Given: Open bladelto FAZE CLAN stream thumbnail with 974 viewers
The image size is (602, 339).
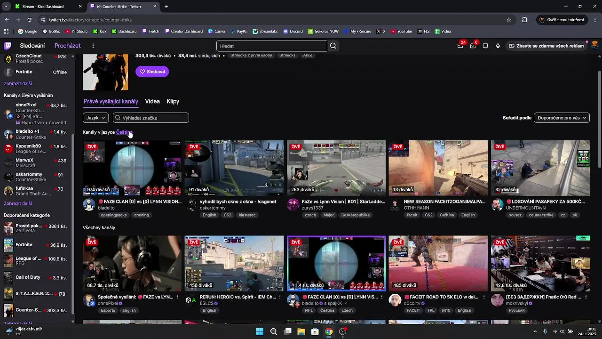Looking at the screenshot, I should (x=132, y=168).
